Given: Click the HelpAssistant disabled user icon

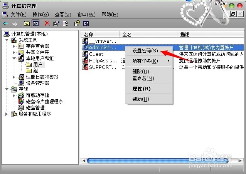Looking at the screenshot, I should 86,61.
